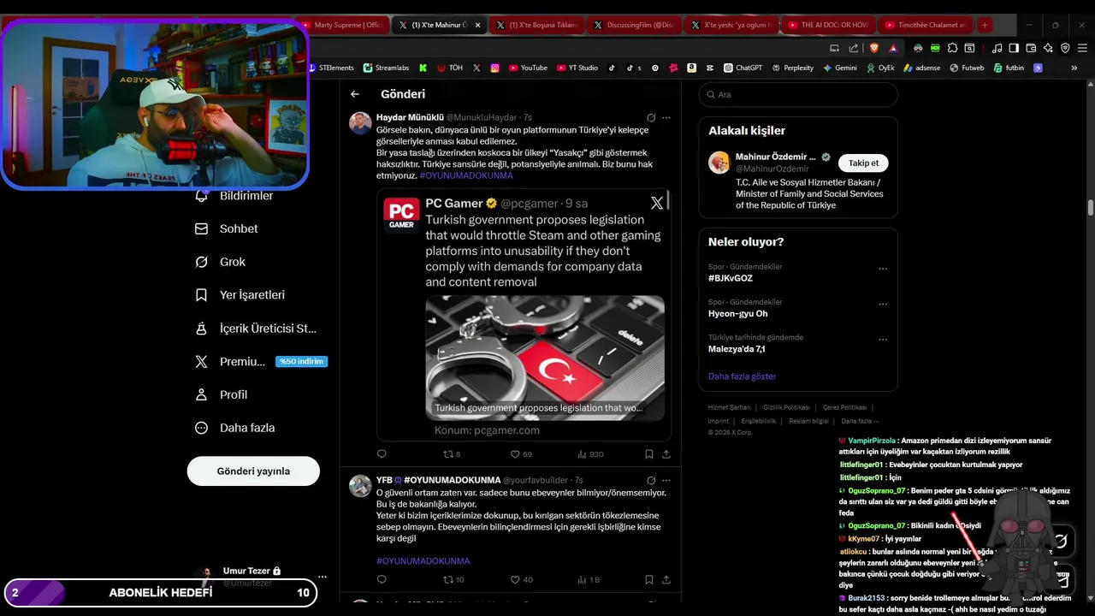Close the X'te Mahinur tab
Screen dimensions: 1095x616
tap(478, 25)
